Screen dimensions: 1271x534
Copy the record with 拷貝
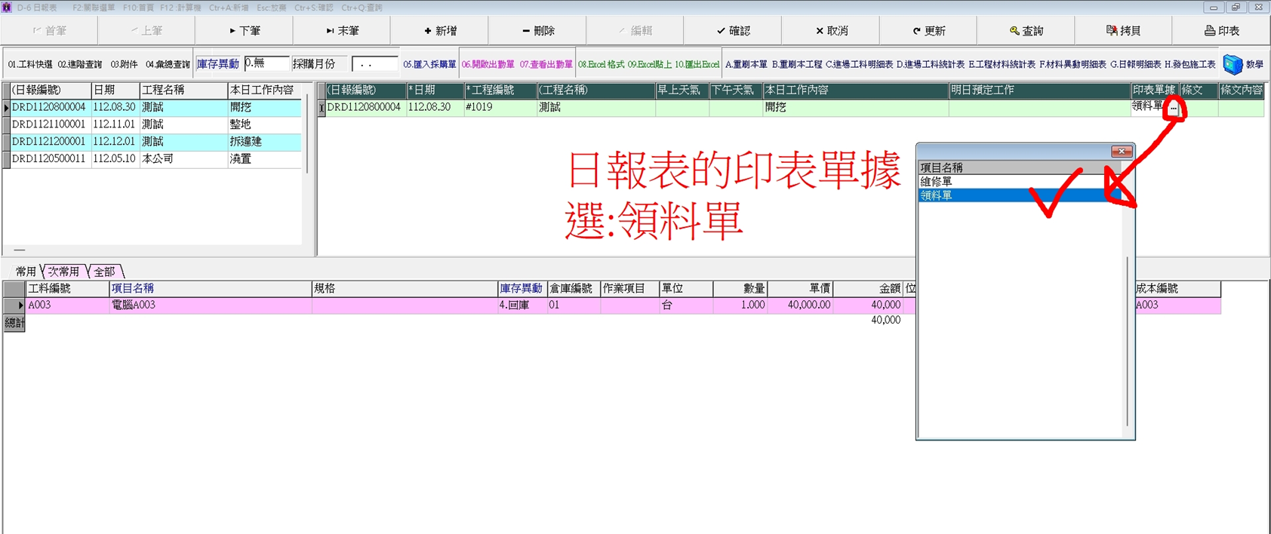[x=1124, y=31]
